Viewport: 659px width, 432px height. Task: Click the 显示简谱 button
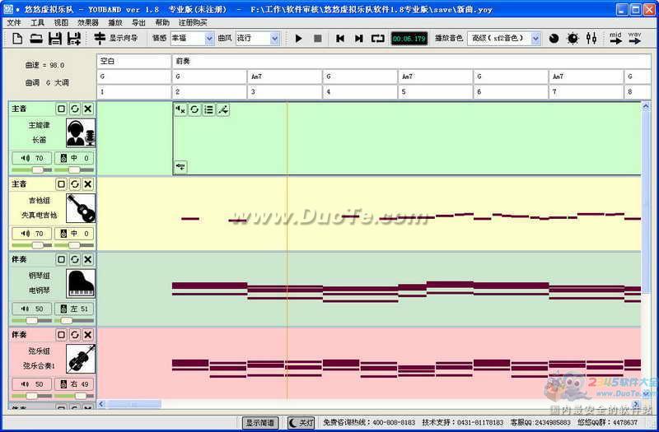(x=259, y=423)
